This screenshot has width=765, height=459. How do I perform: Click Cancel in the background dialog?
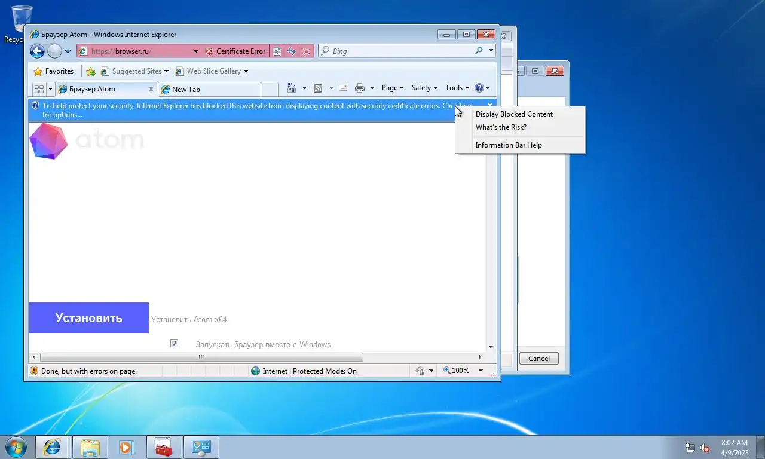tap(538, 359)
